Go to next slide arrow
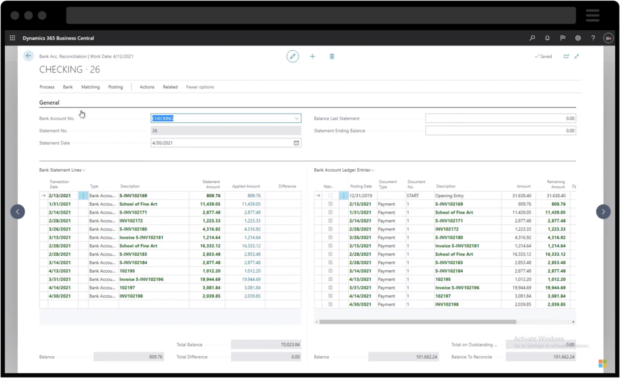 click(603, 212)
